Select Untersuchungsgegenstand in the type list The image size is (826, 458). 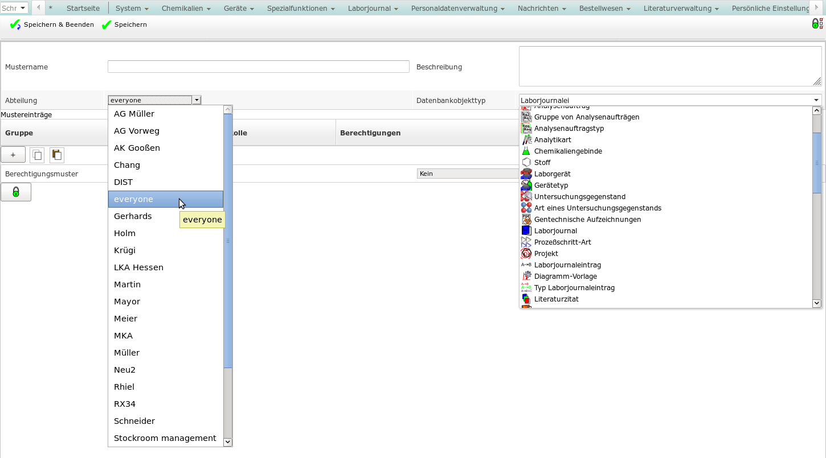(x=579, y=197)
